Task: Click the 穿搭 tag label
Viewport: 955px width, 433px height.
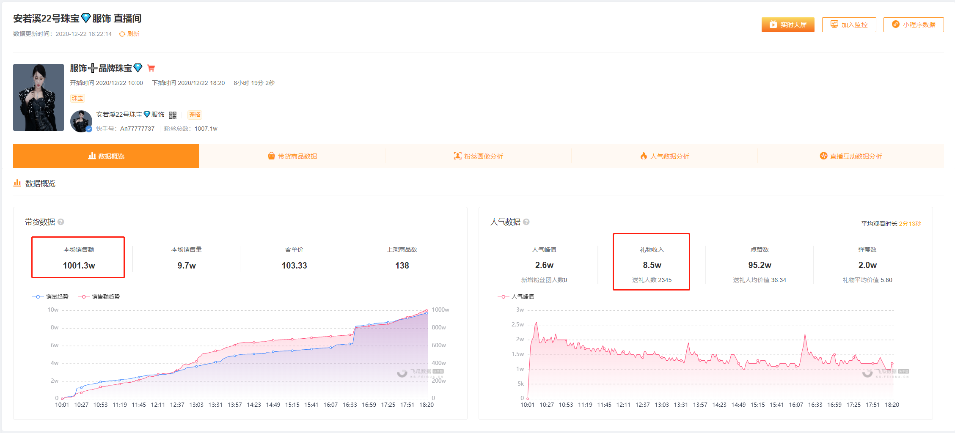Action: click(195, 115)
